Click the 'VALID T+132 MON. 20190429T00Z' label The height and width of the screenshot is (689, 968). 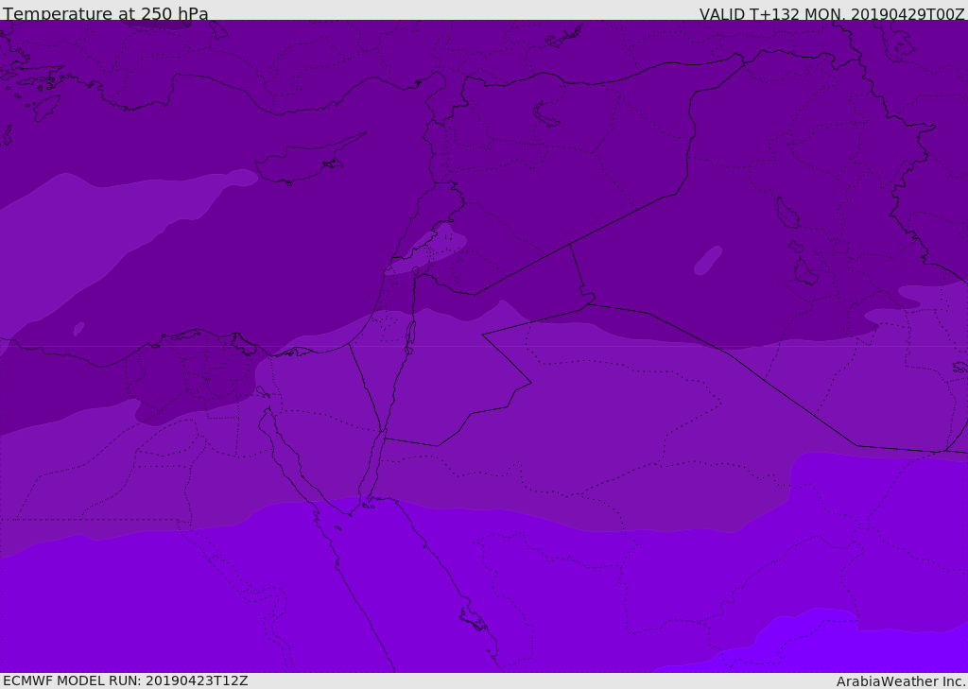click(832, 14)
